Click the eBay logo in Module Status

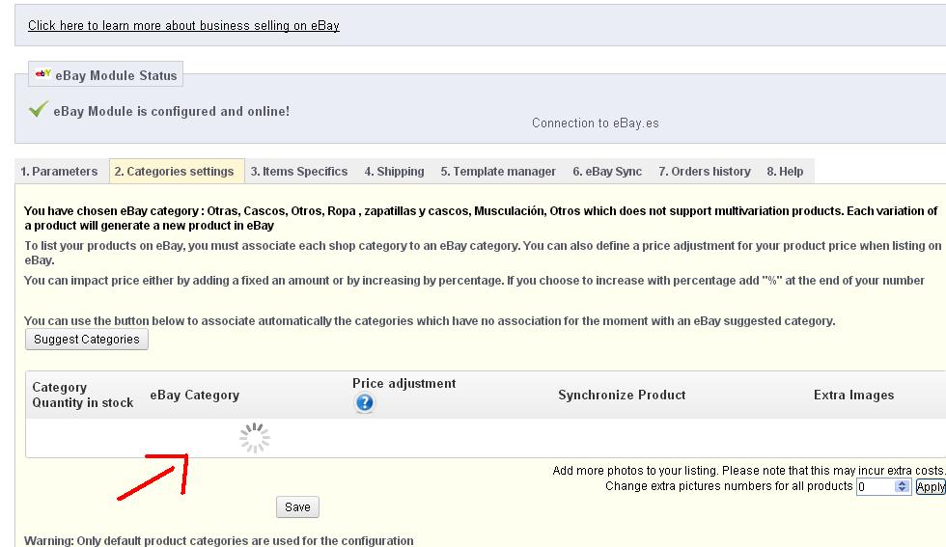coord(42,73)
